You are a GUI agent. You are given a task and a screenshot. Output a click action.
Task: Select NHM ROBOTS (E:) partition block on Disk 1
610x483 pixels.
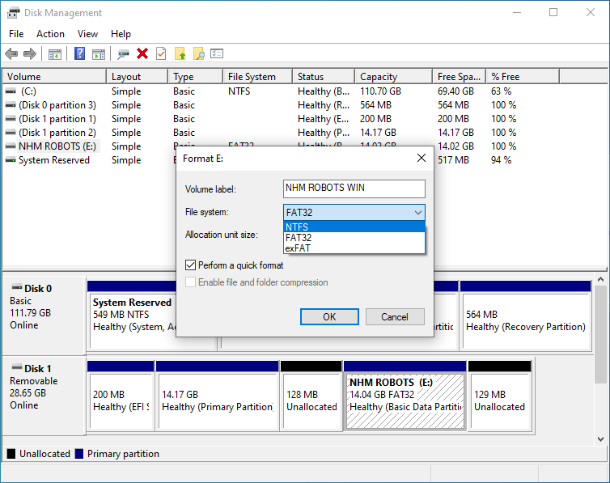(405, 396)
